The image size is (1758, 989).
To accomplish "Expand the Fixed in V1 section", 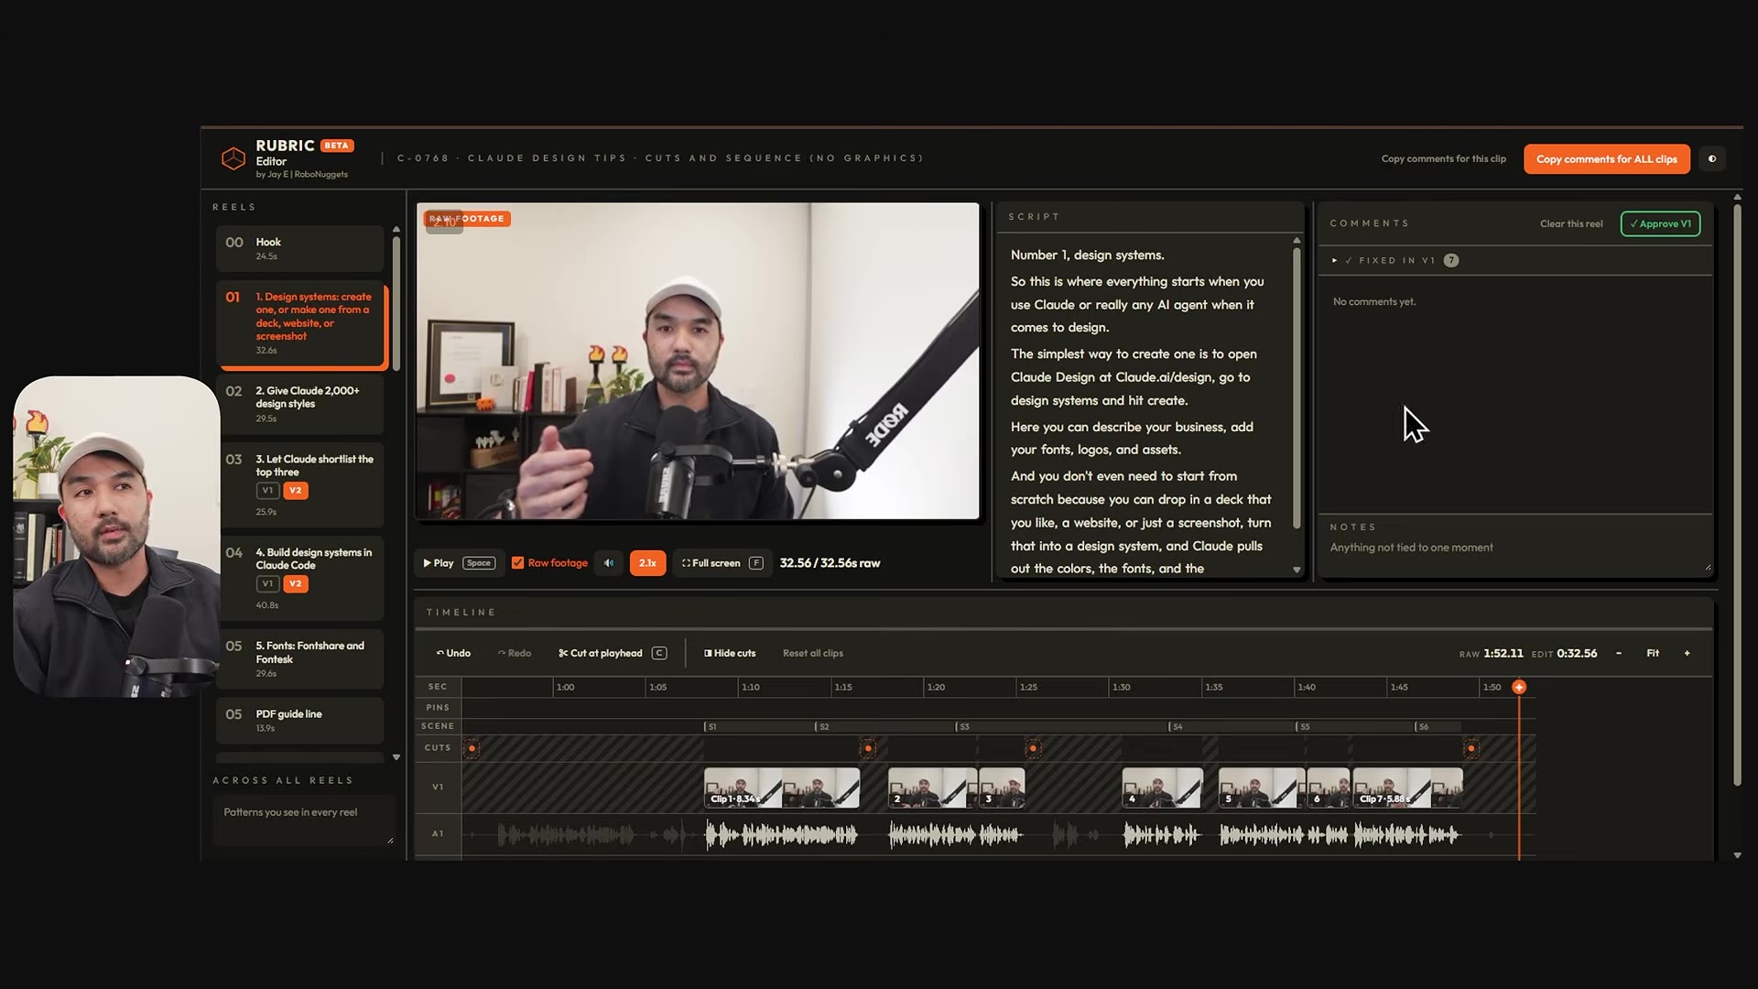I will pyautogui.click(x=1394, y=261).
